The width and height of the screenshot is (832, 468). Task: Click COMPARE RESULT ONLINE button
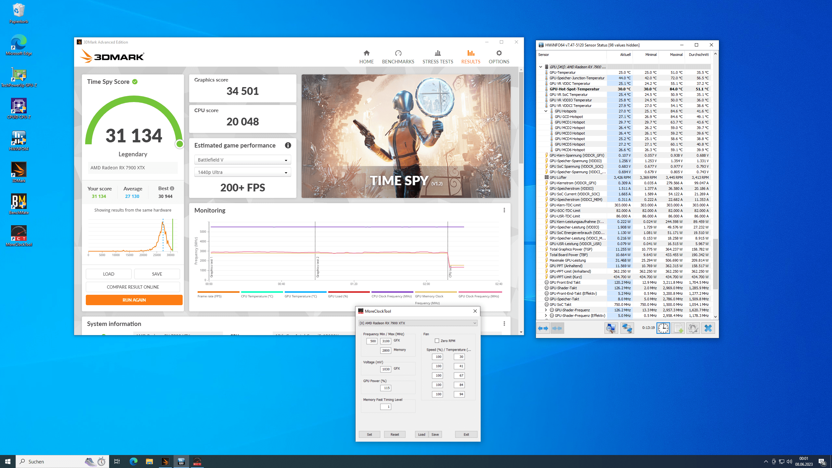[133, 287]
